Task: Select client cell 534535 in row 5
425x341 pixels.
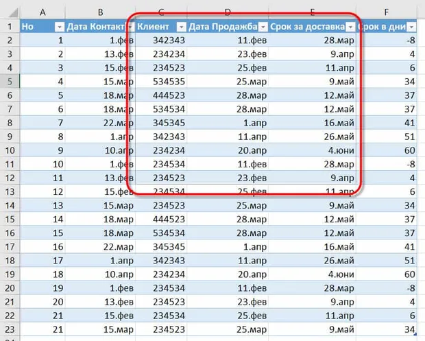Action: coord(161,82)
